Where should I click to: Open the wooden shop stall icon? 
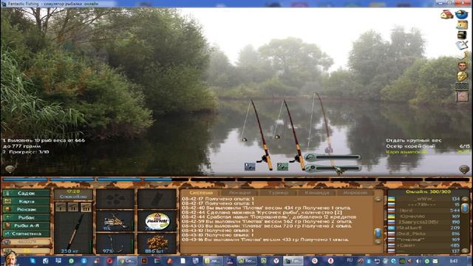point(462,25)
